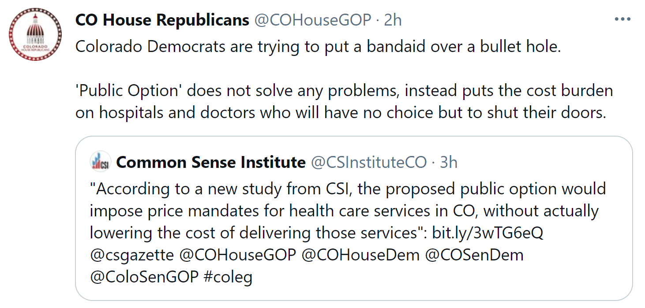Click the 'lowering the cost of delivering' line
This screenshot has height=308, width=645.
258,233
